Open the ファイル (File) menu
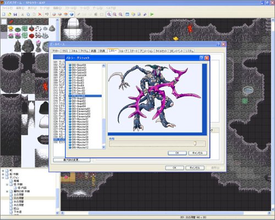The image size is (275, 220). [7, 8]
